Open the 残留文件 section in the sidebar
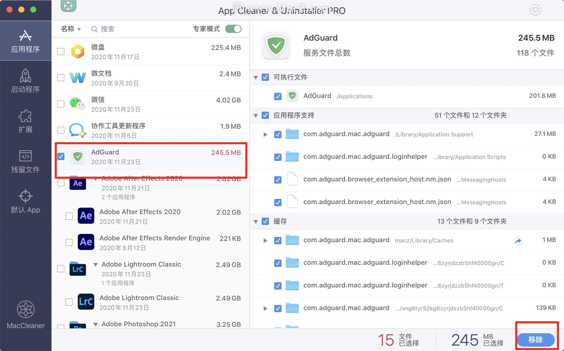The image size is (564, 351). tap(25, 161)
